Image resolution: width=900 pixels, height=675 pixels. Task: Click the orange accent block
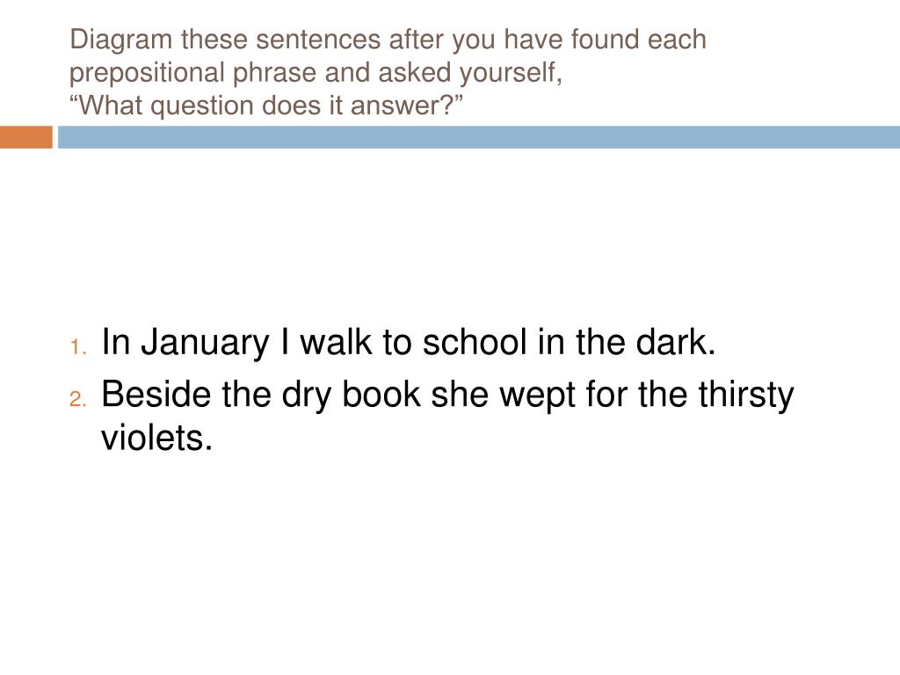click(x=25, y=138)
